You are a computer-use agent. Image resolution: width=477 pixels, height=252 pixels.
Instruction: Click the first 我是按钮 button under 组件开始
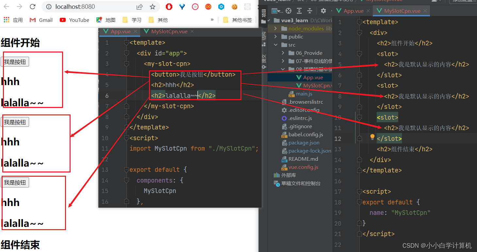click(x=15, y=62)
